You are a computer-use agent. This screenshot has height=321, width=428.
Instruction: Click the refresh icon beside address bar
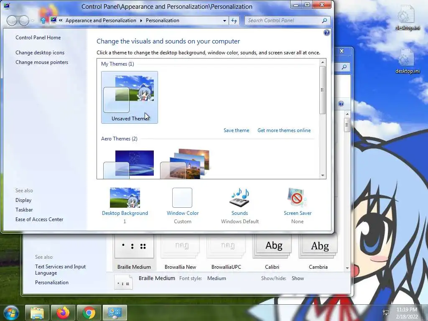coord(234,20)
